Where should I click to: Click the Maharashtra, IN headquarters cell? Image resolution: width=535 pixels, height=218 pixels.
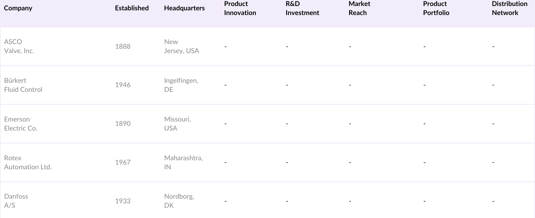pos(183,163)
